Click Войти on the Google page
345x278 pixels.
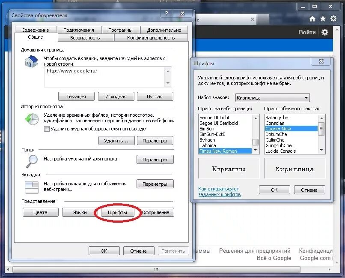307,33
